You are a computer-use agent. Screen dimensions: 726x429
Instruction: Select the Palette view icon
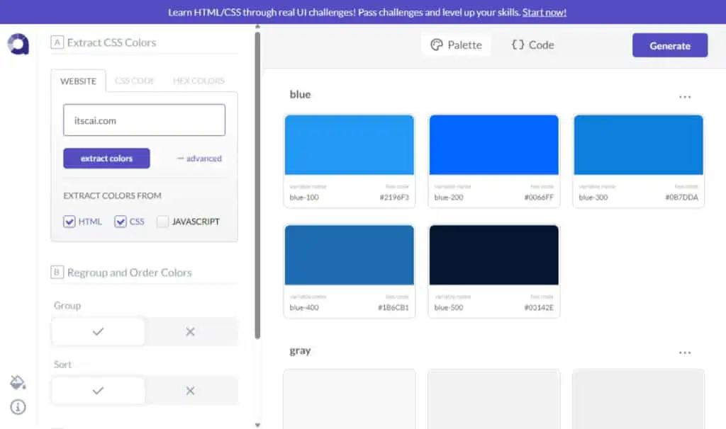[x=436, y=45]
